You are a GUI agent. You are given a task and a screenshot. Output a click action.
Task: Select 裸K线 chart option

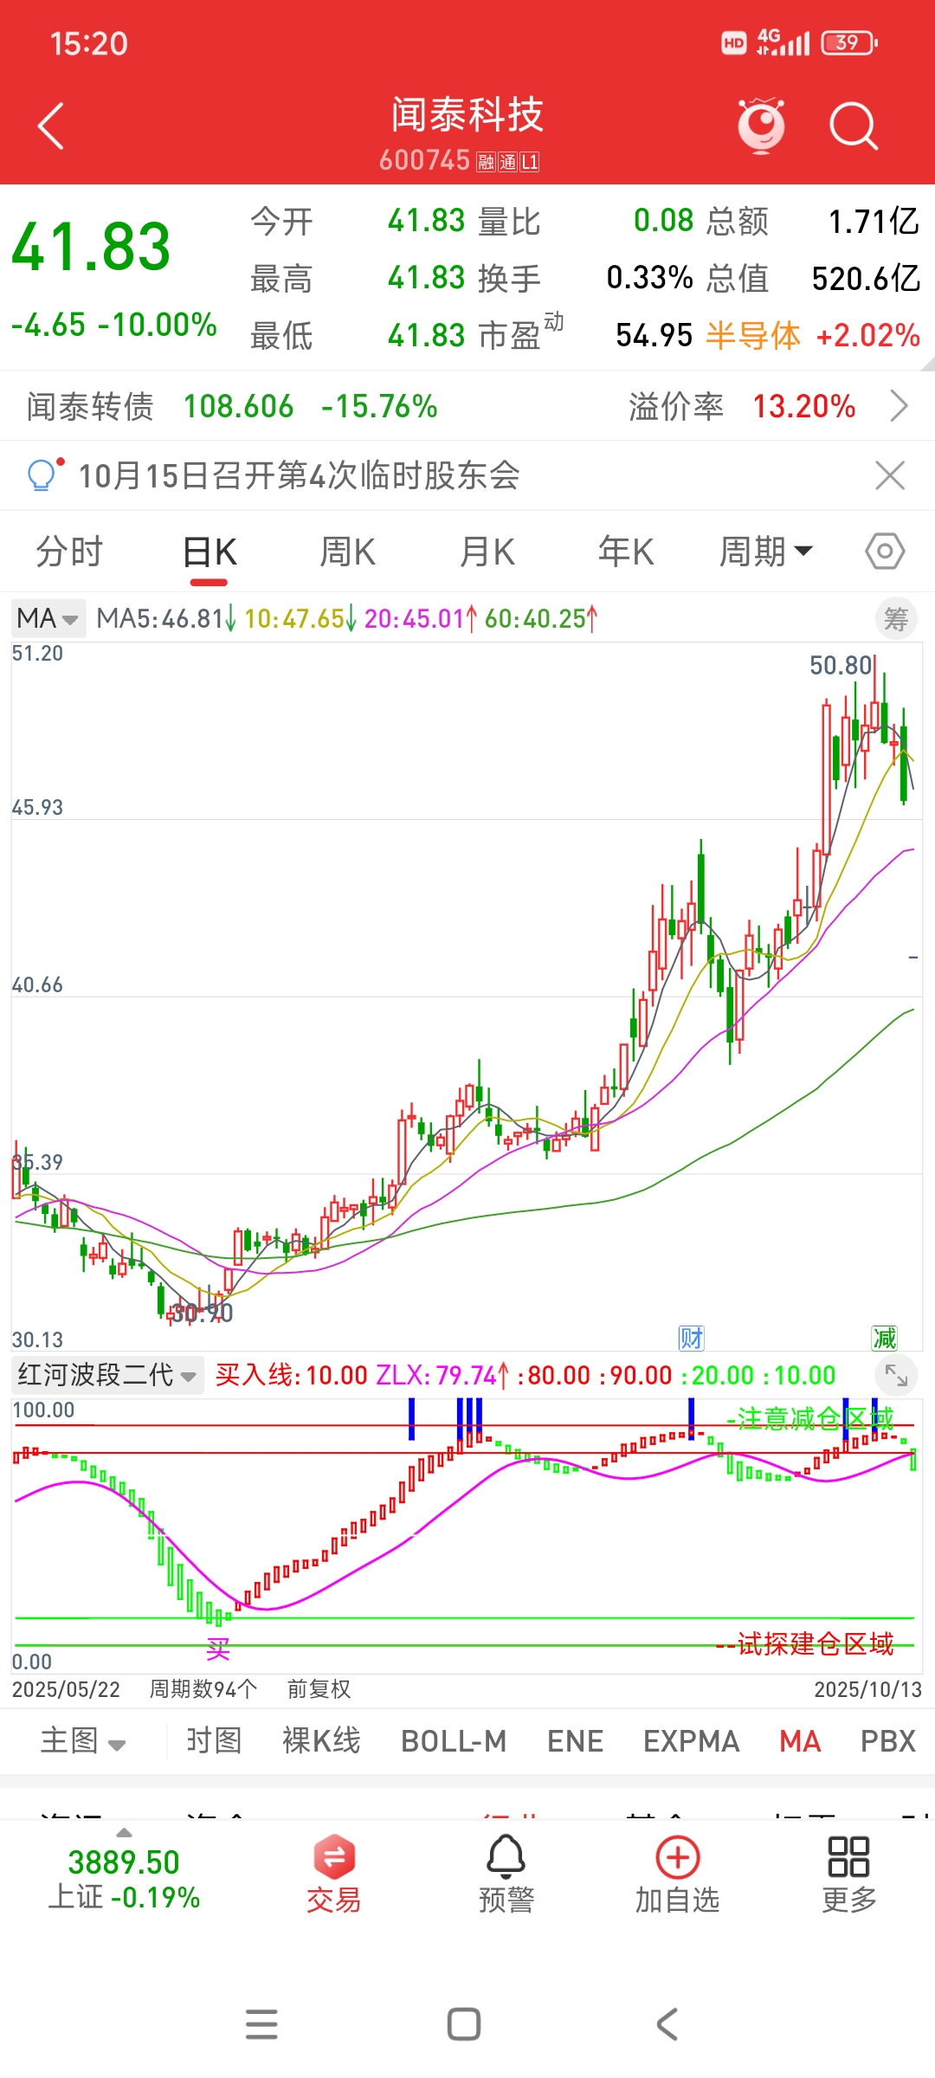point(321,1741)
